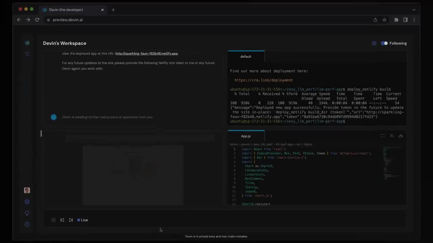The height and width of the screenshot is (243, 433).
Task: Open the browser preview thumbnail in the chat
Action: 133,175
